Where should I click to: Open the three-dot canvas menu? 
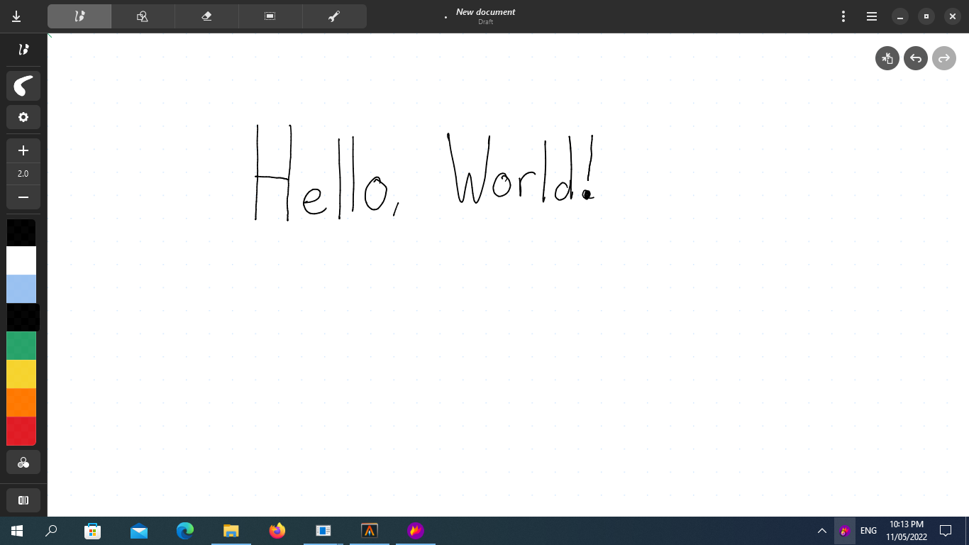click(x=843, y=16)
